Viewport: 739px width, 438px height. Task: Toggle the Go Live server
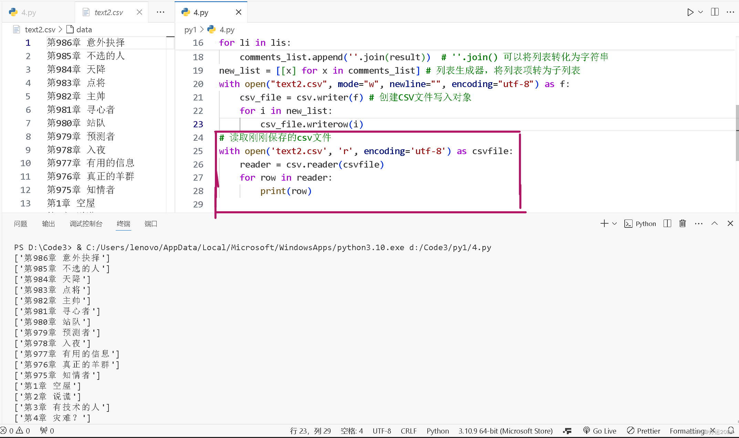(600, 430)
